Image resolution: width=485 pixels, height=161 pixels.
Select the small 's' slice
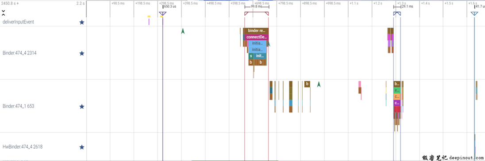[x=251, y=56]
